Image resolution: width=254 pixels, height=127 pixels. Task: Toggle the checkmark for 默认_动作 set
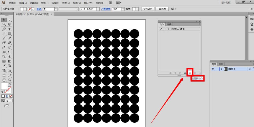click(161, 29)
